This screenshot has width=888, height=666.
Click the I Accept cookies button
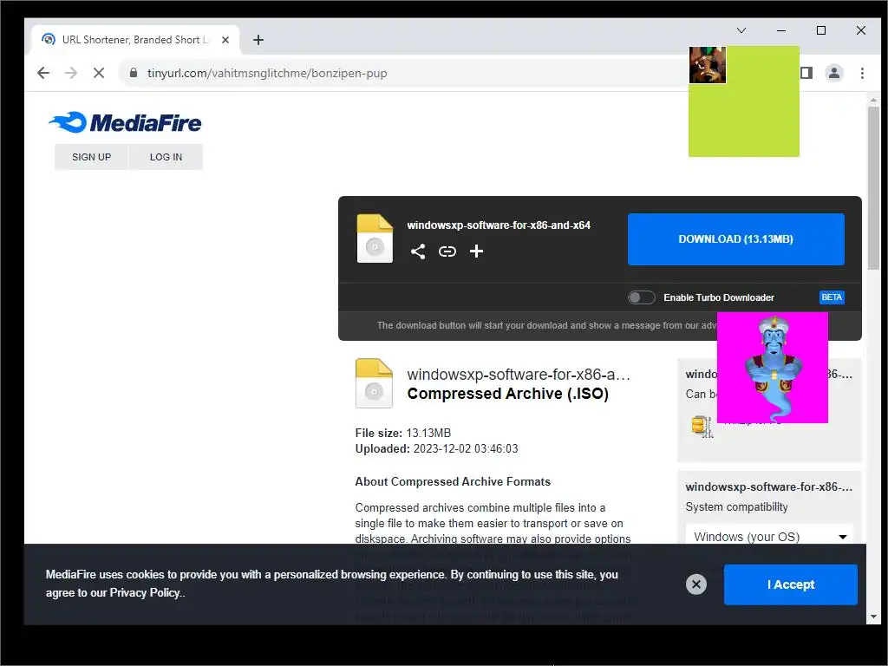pos(791,584)
